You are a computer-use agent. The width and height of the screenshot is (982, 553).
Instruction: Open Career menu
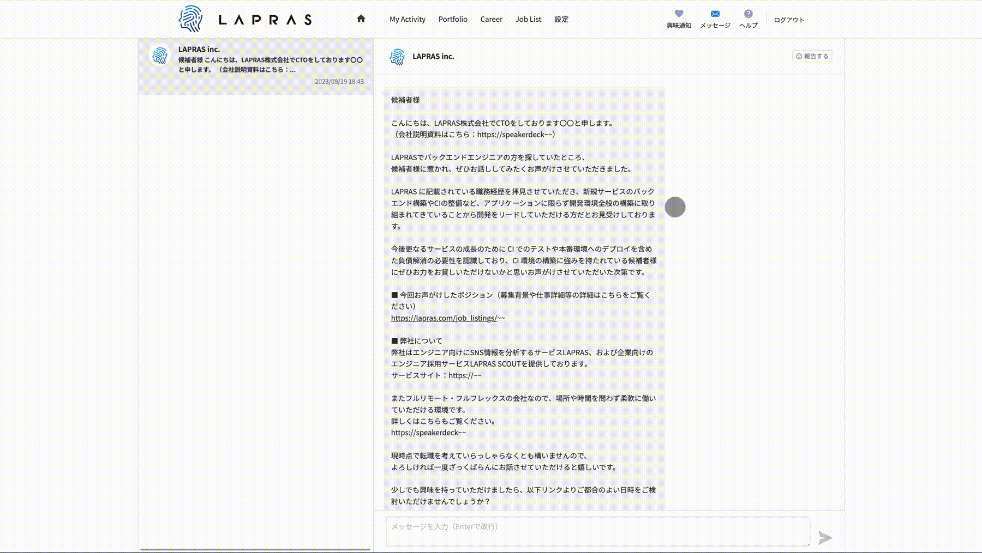(491, 19)
